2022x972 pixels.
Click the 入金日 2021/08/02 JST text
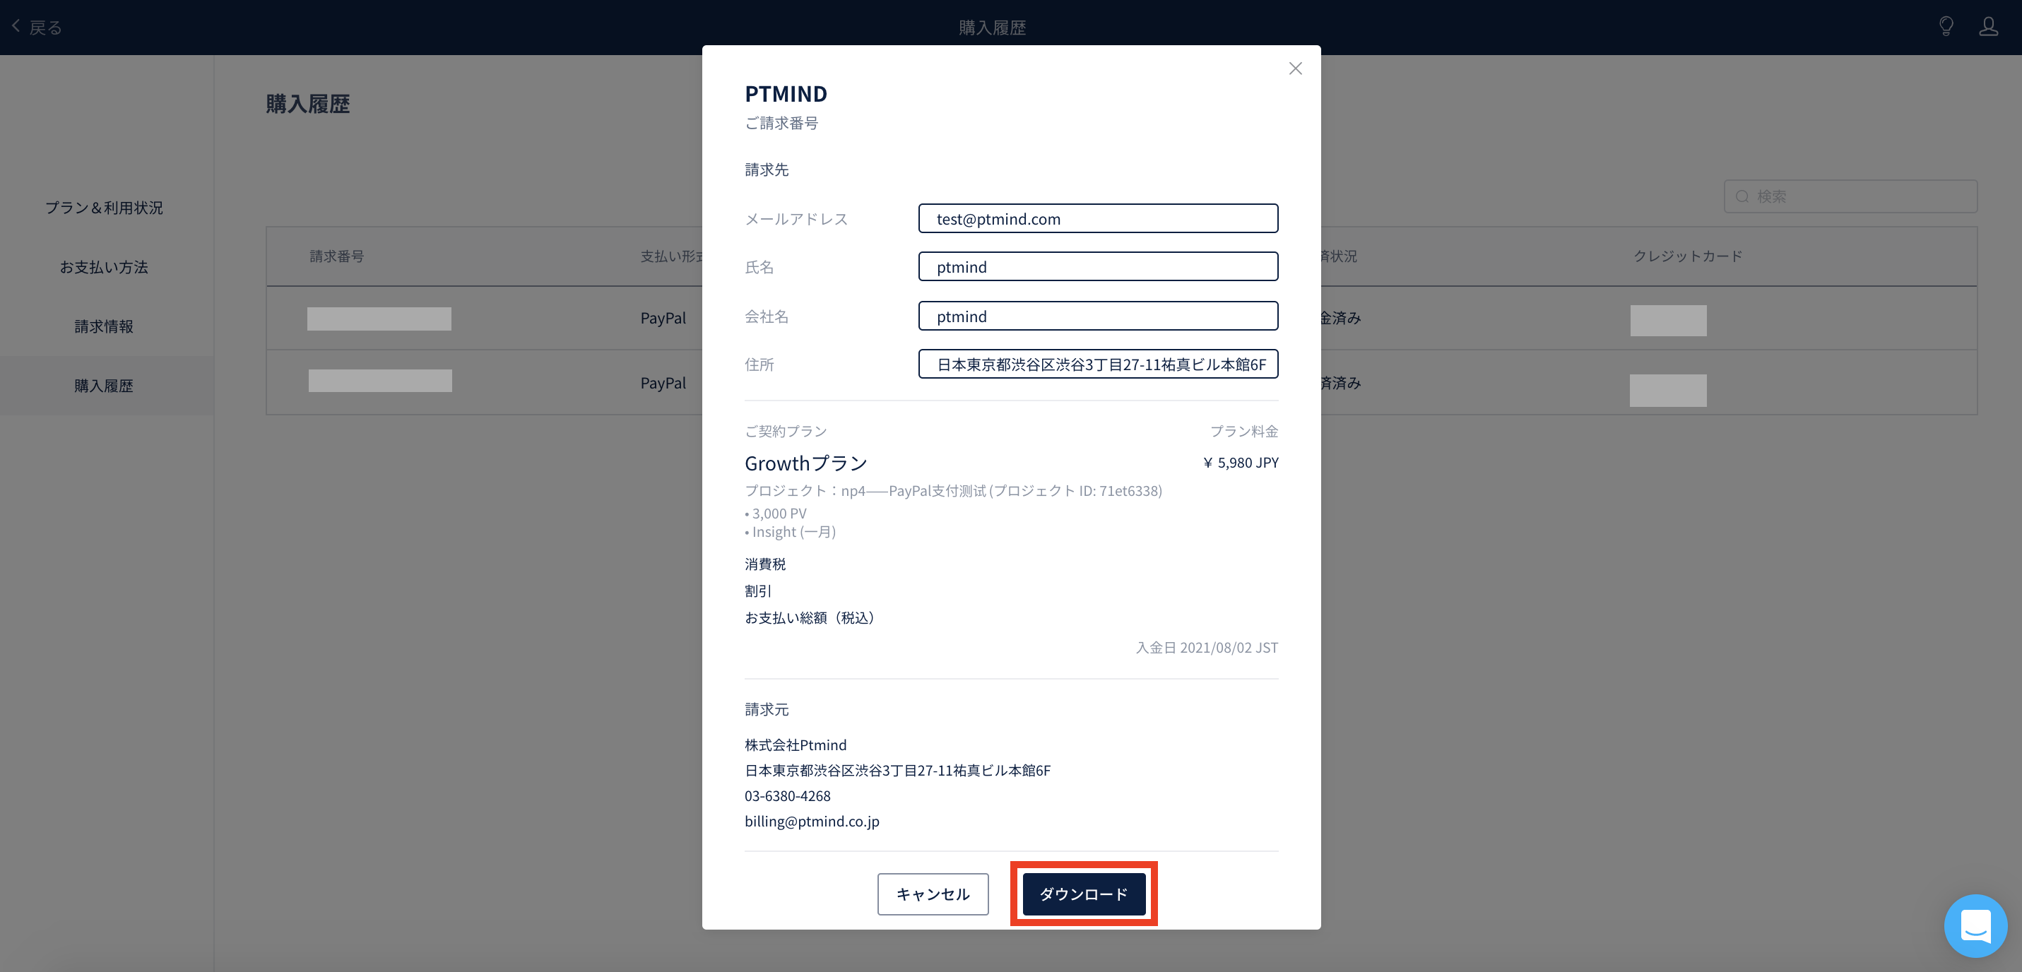click(x=1207, y=647)
